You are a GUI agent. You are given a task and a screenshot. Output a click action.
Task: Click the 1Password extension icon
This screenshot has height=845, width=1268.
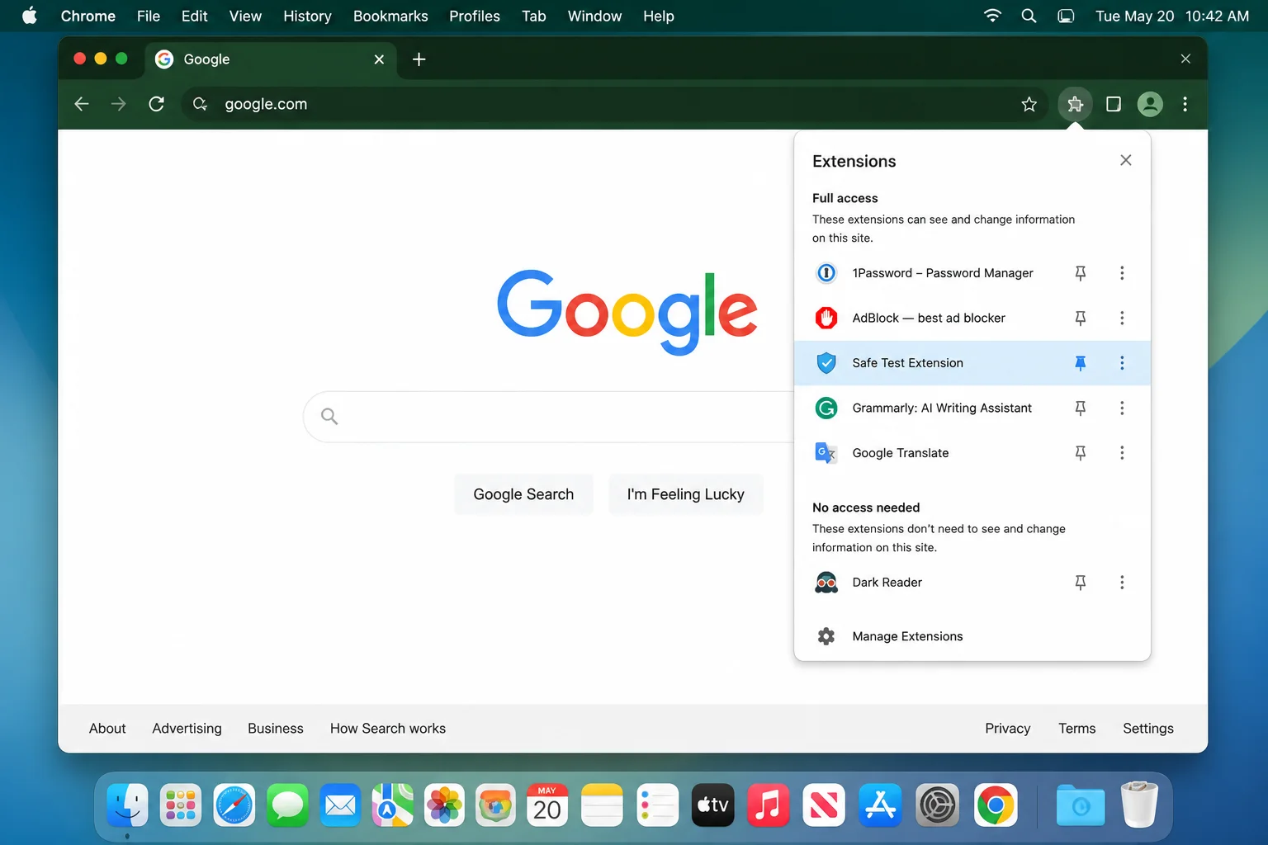tap(826, 273)
